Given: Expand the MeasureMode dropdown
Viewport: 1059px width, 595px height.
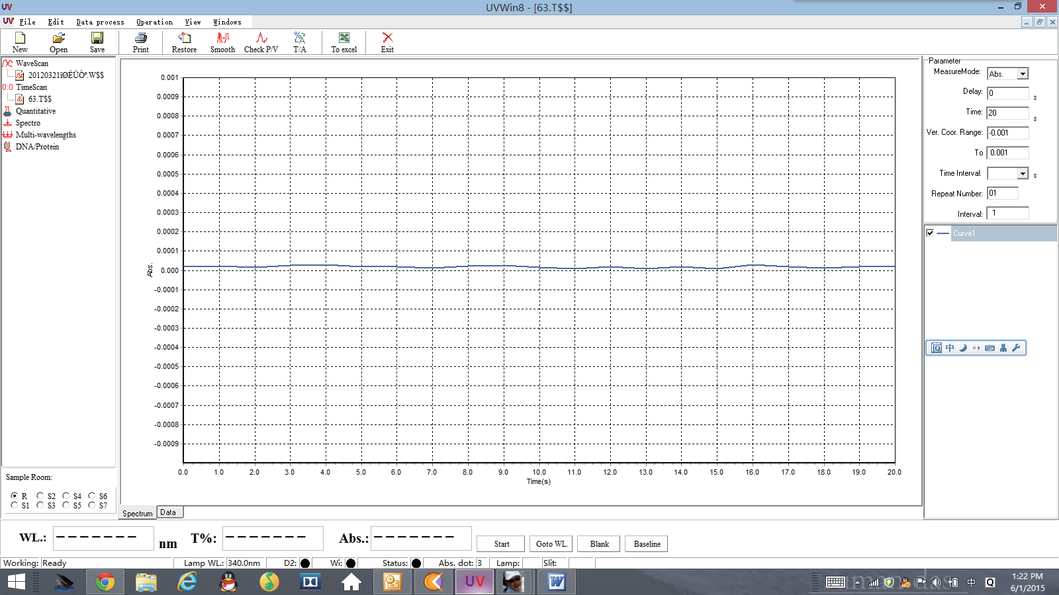Looking at the screenshot, I should click(1023, 74).
